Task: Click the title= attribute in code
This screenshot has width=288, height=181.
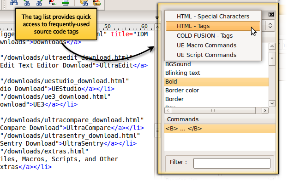Action: click(x=122, y=34)
